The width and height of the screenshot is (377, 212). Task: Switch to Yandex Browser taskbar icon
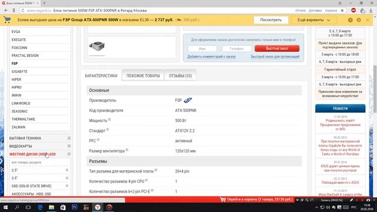[97, 207]
